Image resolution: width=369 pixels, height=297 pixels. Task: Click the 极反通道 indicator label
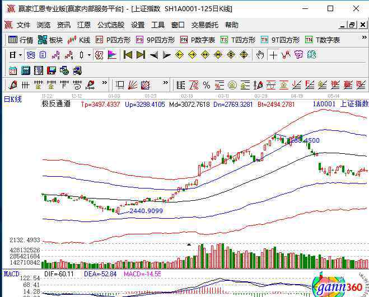(55, 103)
